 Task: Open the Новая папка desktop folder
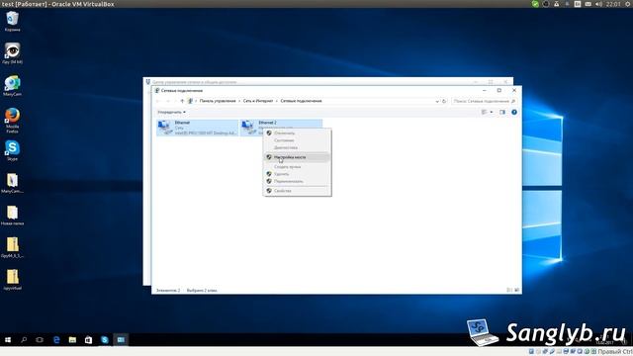12,216
